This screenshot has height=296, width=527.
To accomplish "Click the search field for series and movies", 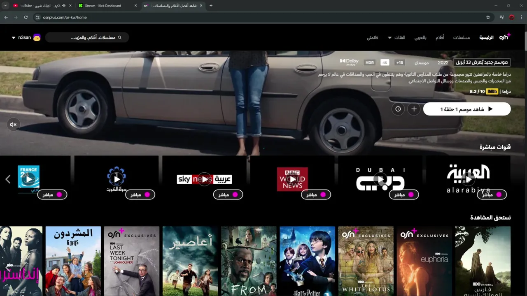I will [87, 37].
